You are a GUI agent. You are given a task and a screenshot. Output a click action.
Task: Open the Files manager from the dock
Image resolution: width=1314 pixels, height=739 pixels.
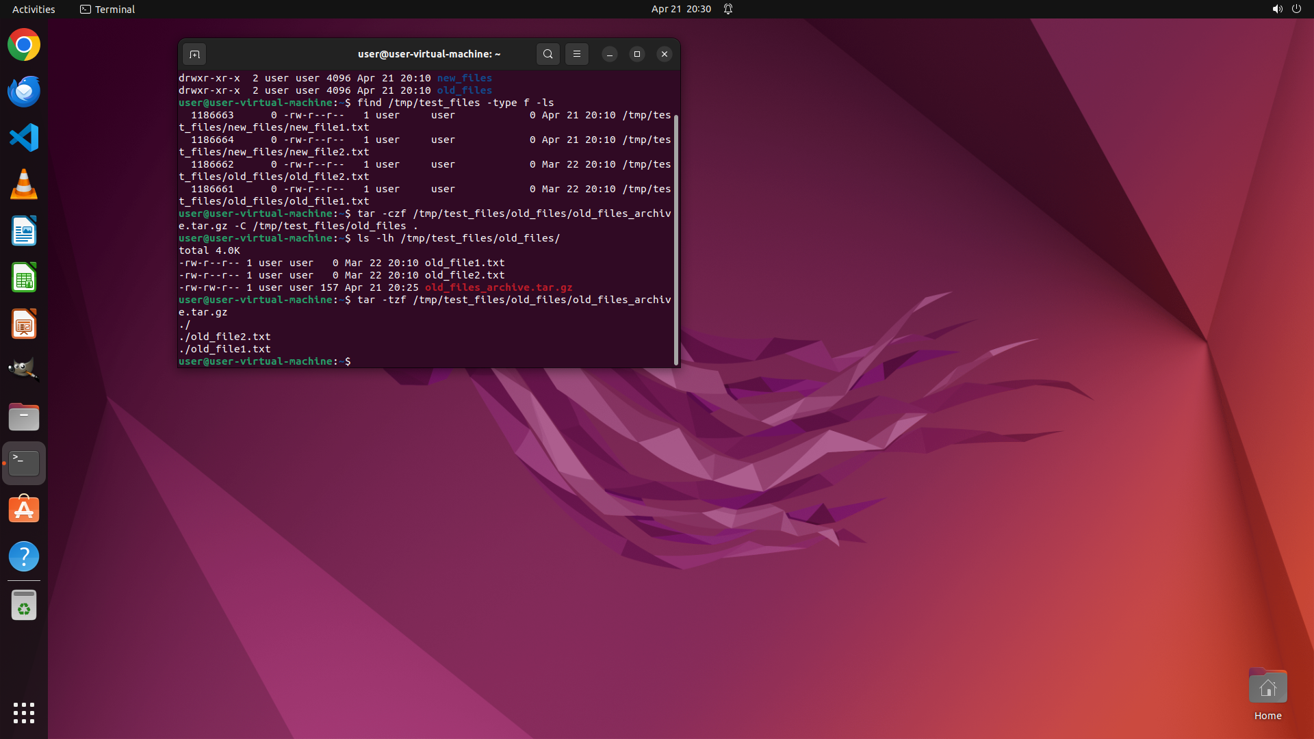[x=24, y=417]
